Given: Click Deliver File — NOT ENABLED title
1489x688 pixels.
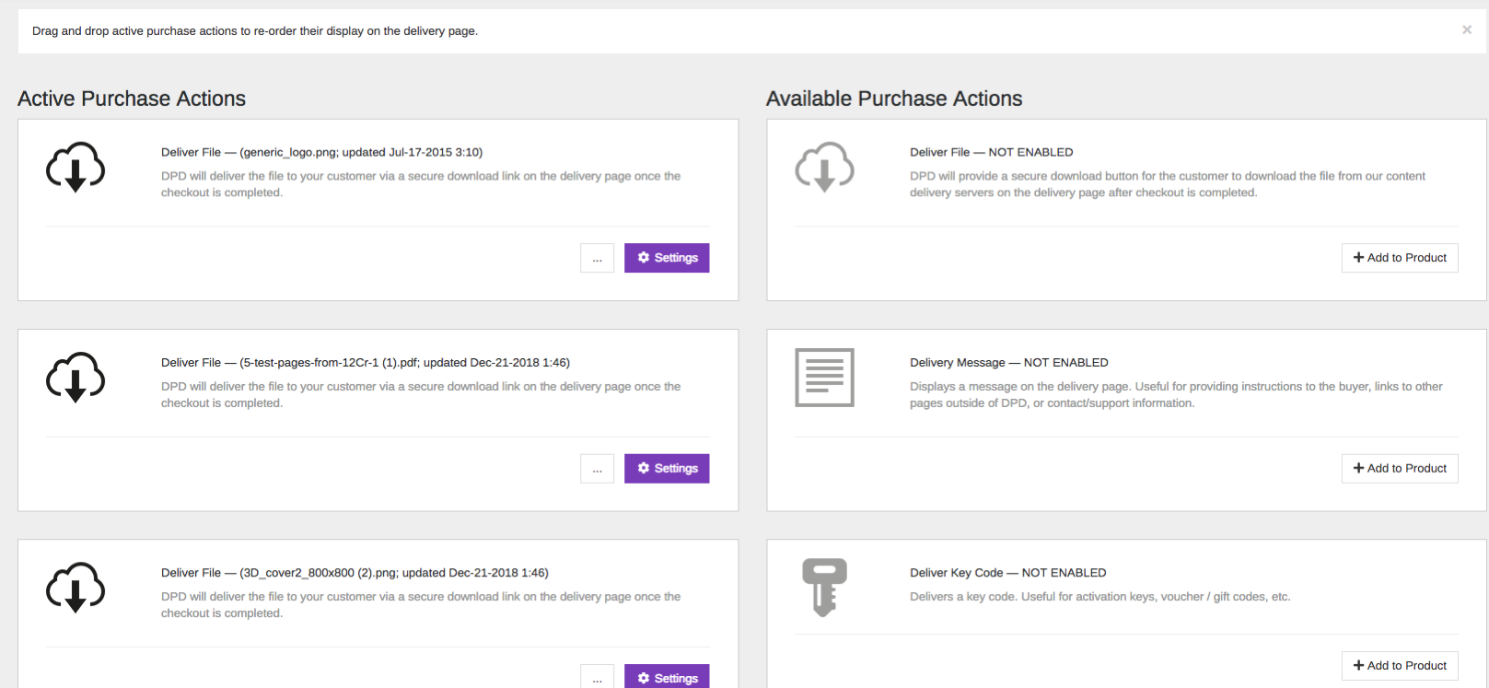Looking at the screenshot, I should (x=992, y=152).
